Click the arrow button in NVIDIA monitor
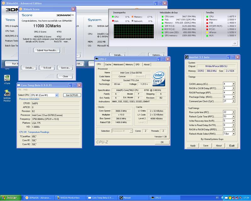 [x=235, y=43]
